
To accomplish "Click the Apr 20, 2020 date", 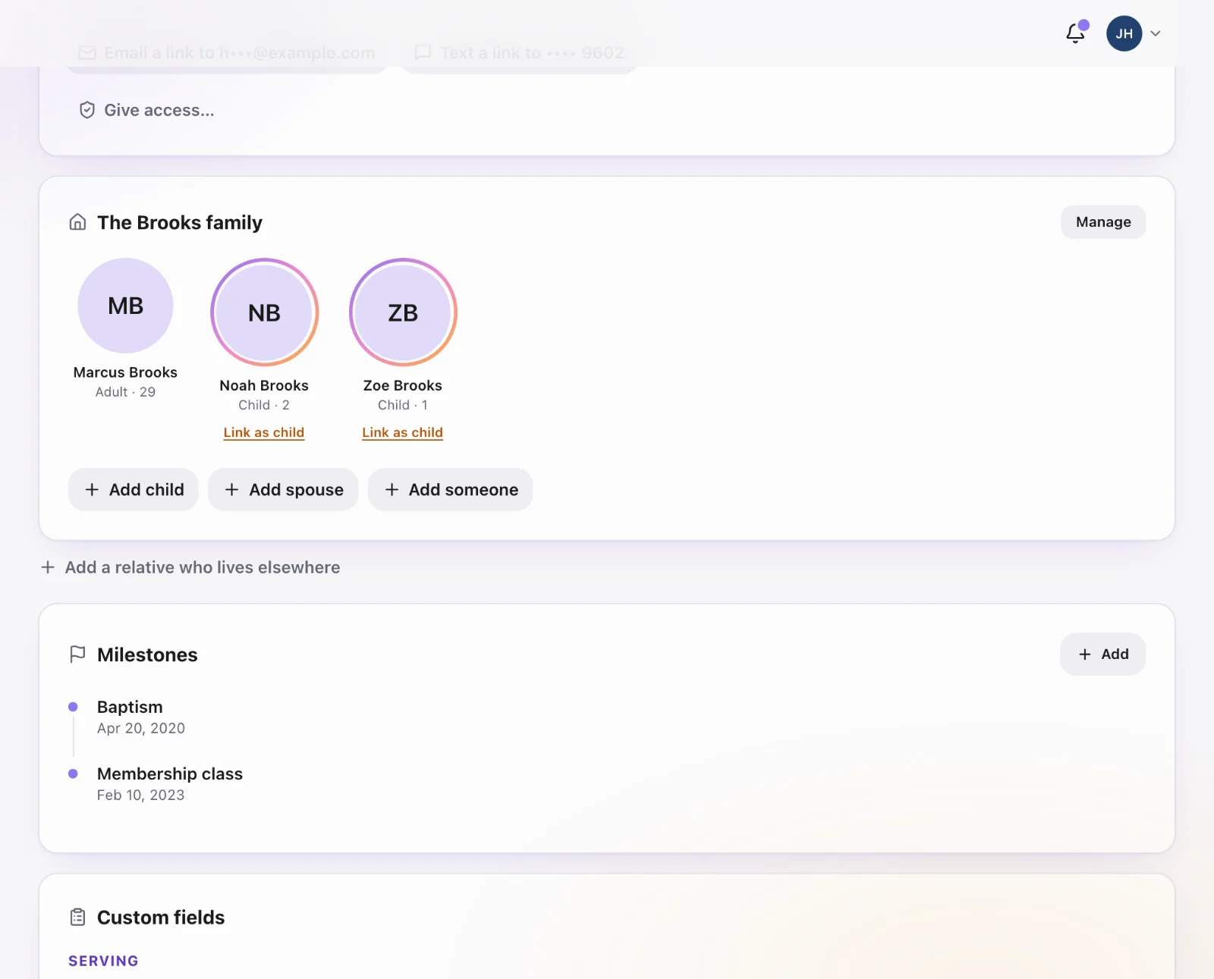I will 141,728.
